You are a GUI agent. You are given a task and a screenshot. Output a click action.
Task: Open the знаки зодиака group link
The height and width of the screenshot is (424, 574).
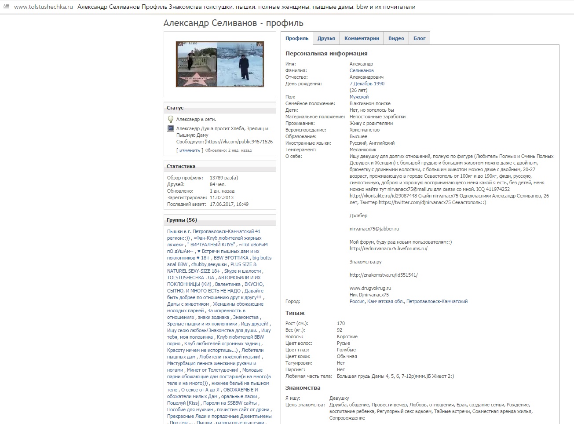point(213,317)
